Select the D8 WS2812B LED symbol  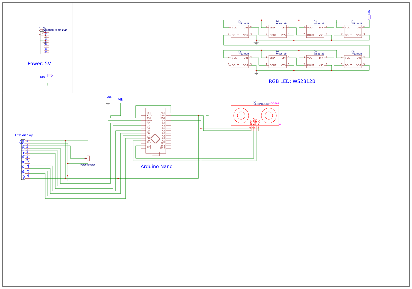coord(240,62)
